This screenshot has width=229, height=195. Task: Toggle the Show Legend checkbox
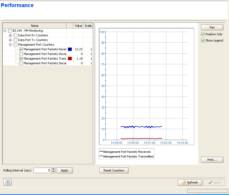click(x=203, y=40)
